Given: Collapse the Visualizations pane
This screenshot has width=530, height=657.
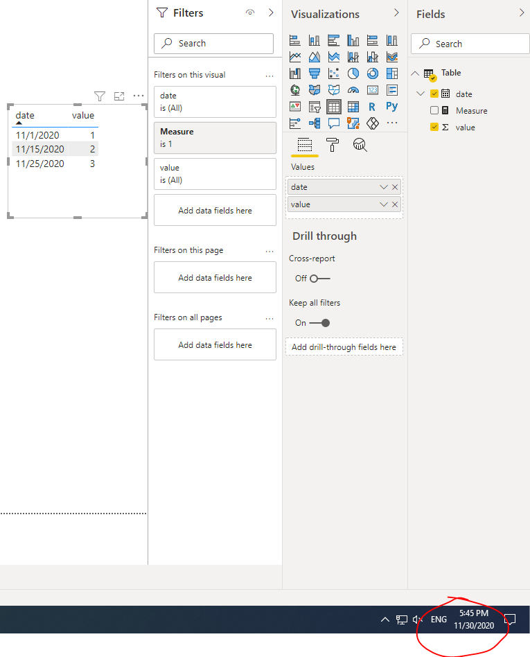Looking at the screenshot, I should 396,12.
